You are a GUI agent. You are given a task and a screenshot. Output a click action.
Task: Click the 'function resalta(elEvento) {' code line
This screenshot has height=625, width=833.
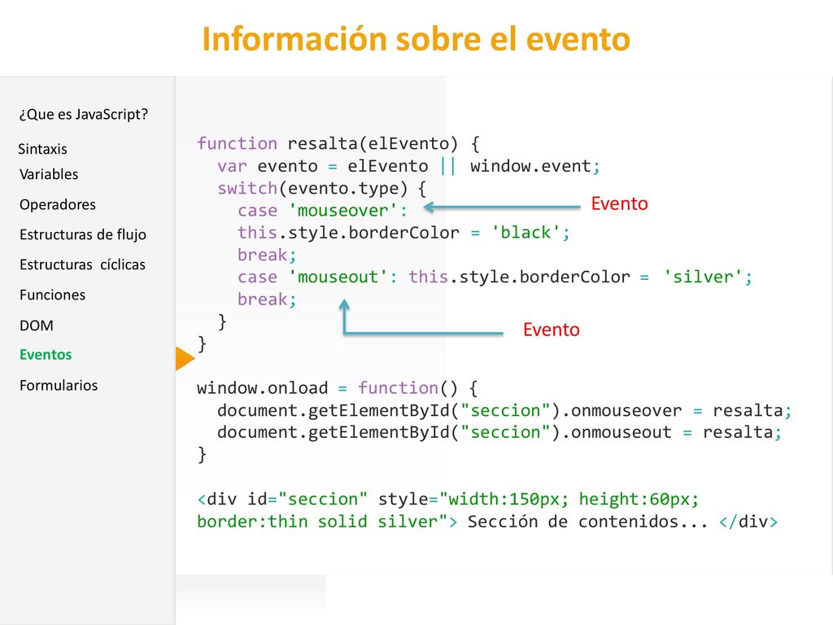338,143
